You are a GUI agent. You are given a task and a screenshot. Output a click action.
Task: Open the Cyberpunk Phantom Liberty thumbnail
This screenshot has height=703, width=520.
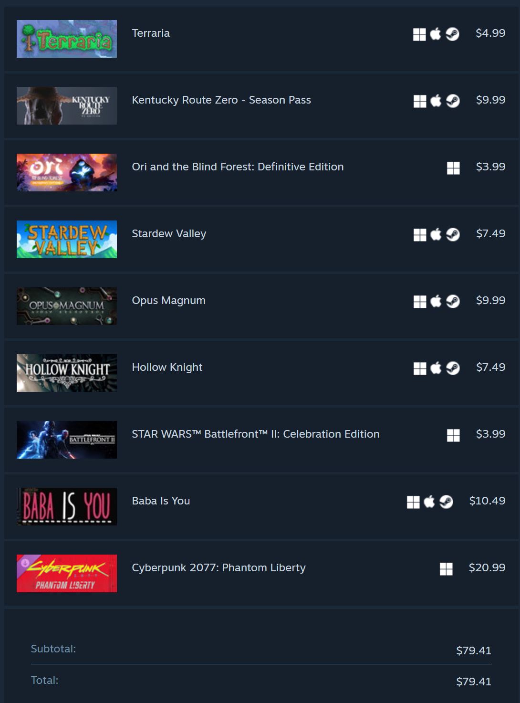(x=67, y=573)
